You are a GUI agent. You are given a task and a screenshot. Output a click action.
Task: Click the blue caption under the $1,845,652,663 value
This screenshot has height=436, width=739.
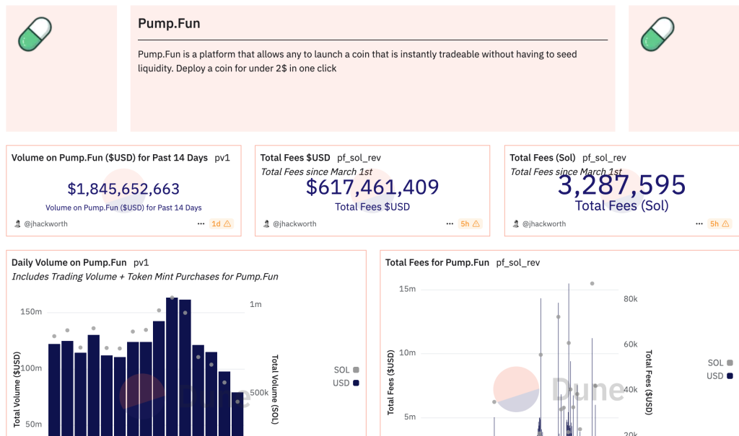click(123, 208)
